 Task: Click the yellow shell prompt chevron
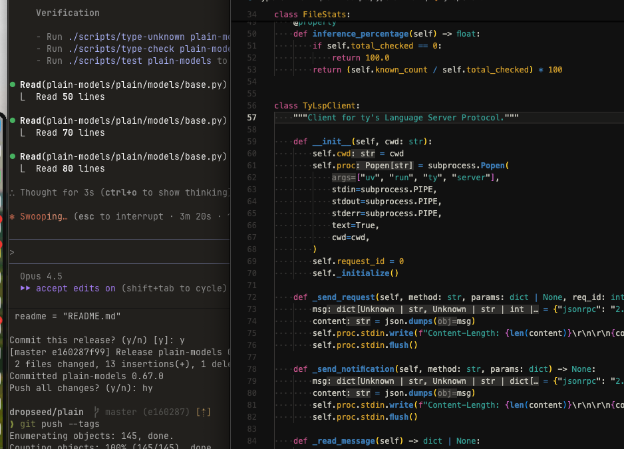pos(12,424)
